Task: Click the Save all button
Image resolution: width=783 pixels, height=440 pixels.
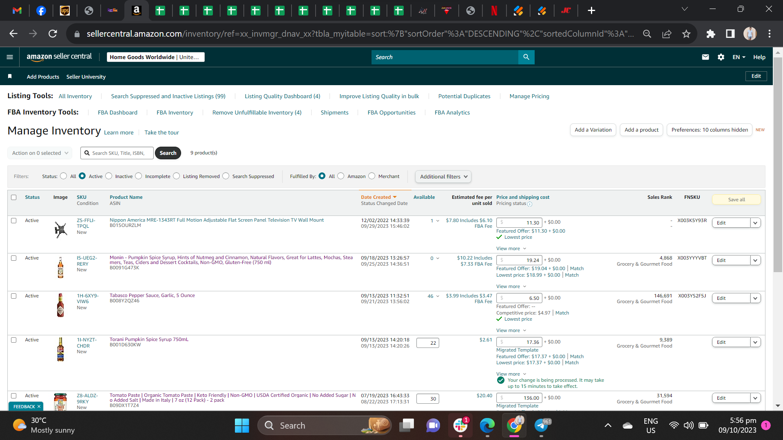Action: (737, 200)
